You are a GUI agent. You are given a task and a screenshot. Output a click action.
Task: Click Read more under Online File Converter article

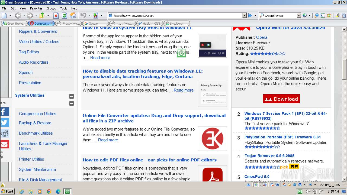point(108,140)
